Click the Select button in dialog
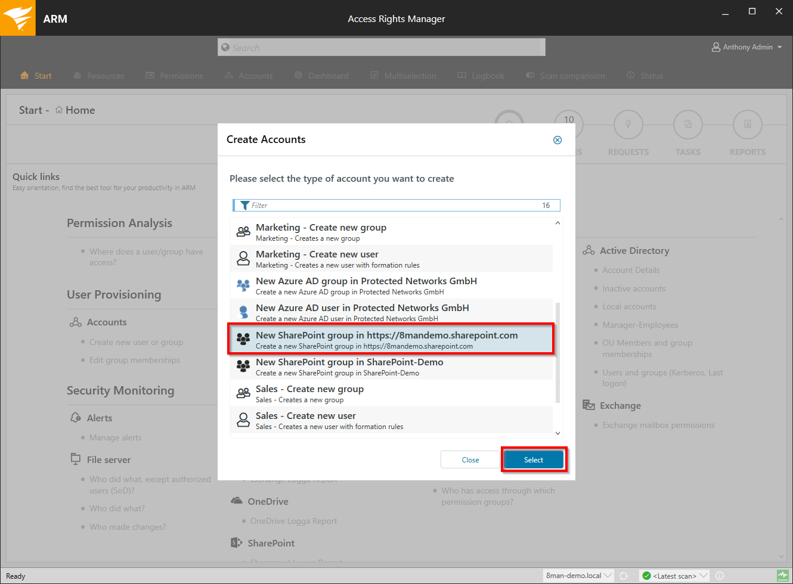 pos(533,459)
